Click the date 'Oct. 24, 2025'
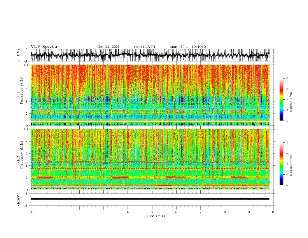This screenshot has height=238, width=308. click(108, 47)
